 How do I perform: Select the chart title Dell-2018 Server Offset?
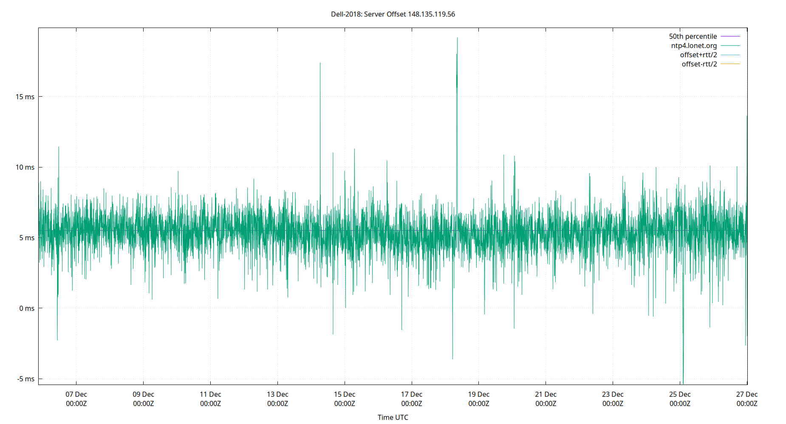(x=392, y=14)
